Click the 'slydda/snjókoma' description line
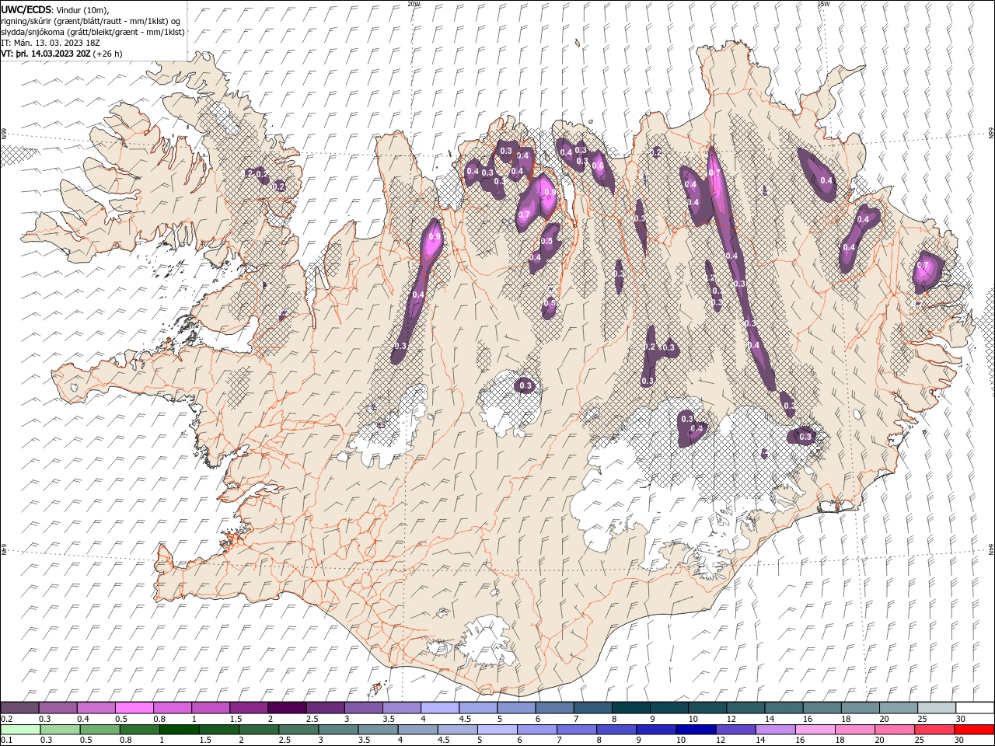The width and height of the screenshot is (995, 746). tap(93, 32)
